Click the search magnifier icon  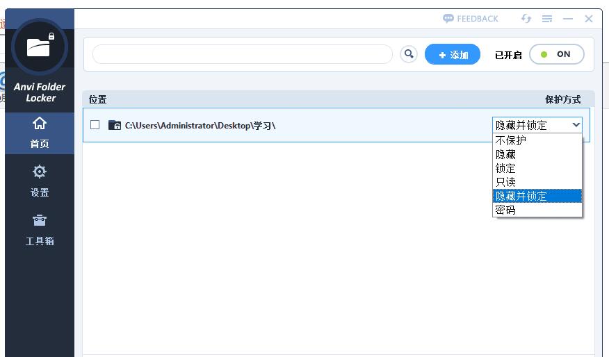click(409, 54)
